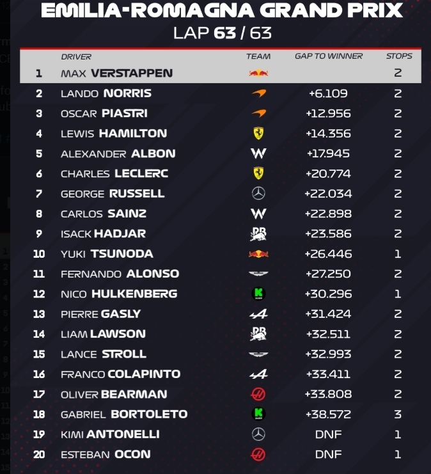Click the Racing Bulls logo beside Hadjar
Image resolution: width=431 pixels, height=474 pixels.
click(258, 233)
